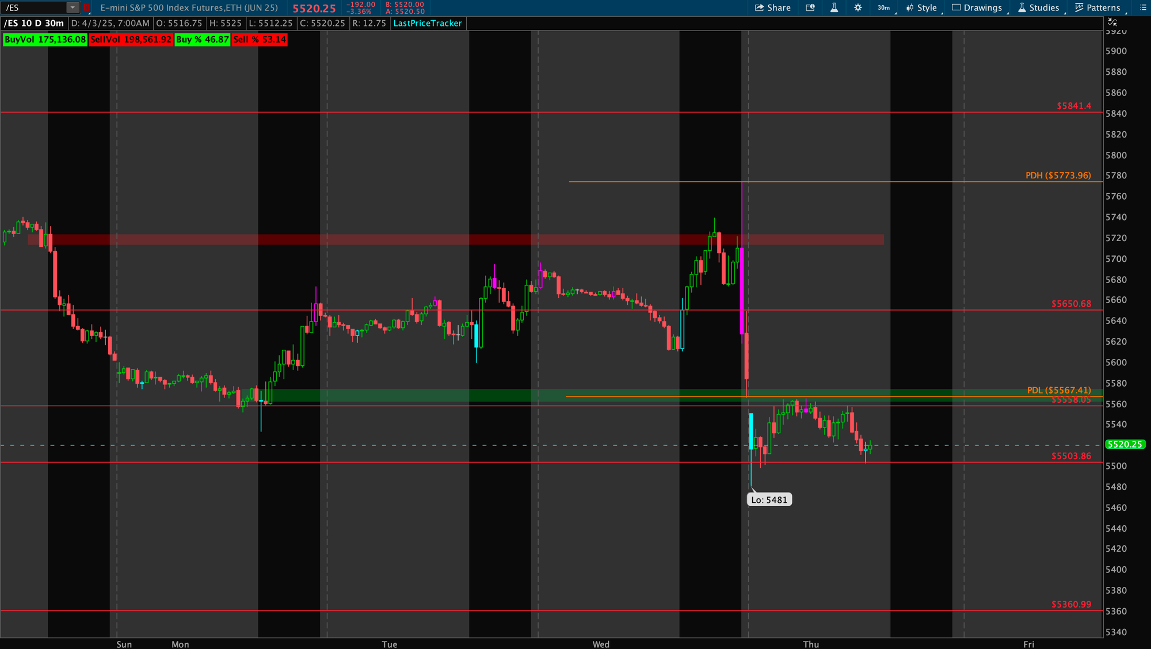The height and width of the screenshot is (649, 1151).
Task: Click the red clipboard link icon beside symbol
Action: pyautogui.click(x=86, y=7)
